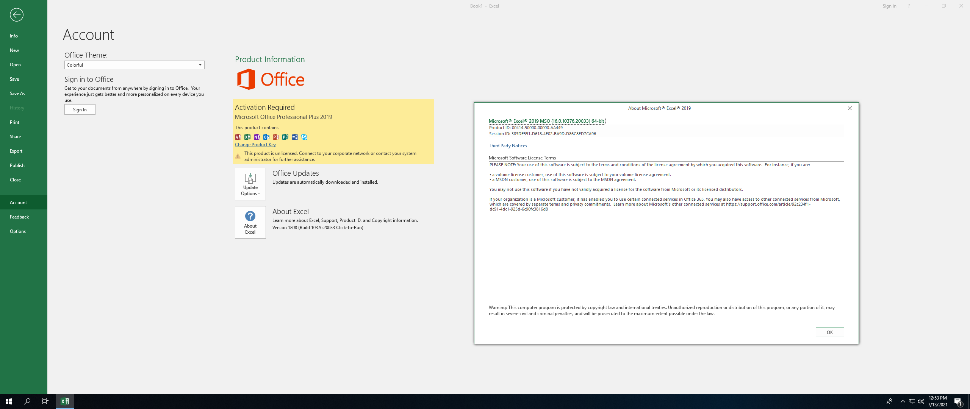Choose Save As in the backstage menu

(x=23, y=93)
